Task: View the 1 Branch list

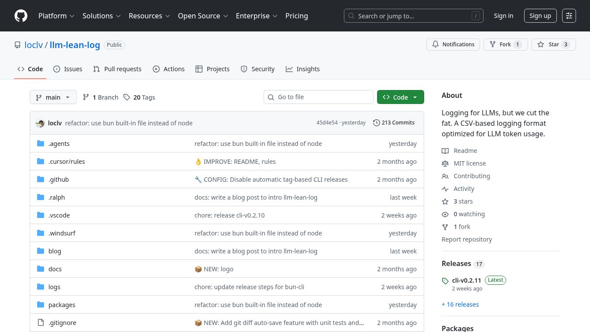Action: [x=101, y=97]
